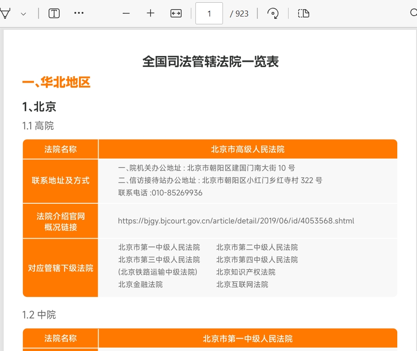Open the More options (…) menu
This screenshot has height=351, width=417.
click(x=78, y=13)
